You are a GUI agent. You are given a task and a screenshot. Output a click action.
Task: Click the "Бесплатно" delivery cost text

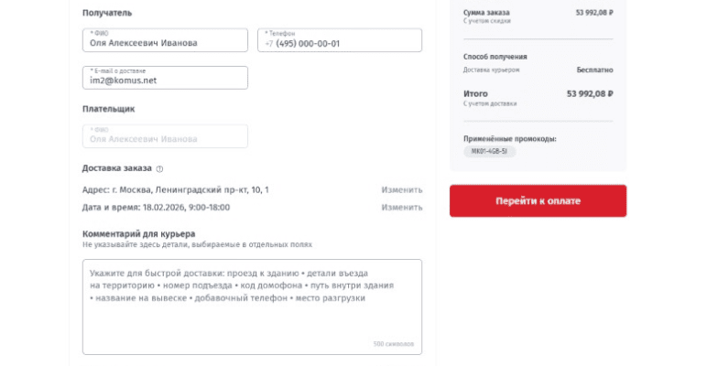pos(594,70)
